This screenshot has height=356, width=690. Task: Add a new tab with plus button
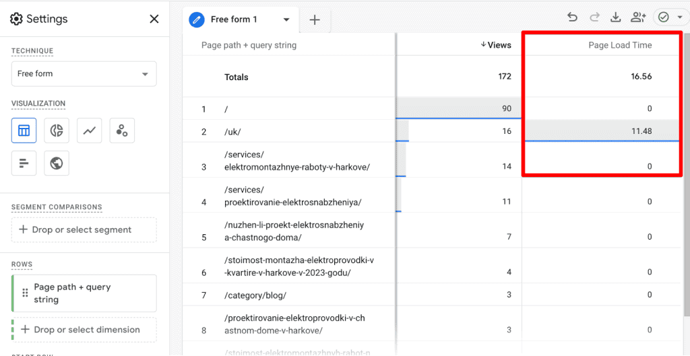[x=315, y=20]
